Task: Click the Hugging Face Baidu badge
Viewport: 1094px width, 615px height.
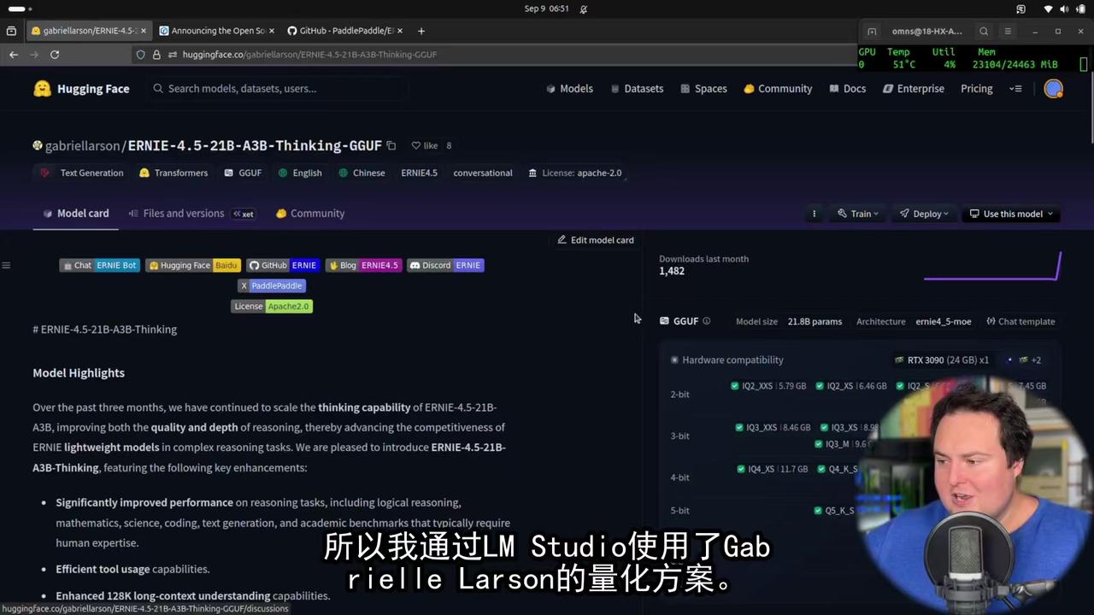Action: (x=193, y=266)
